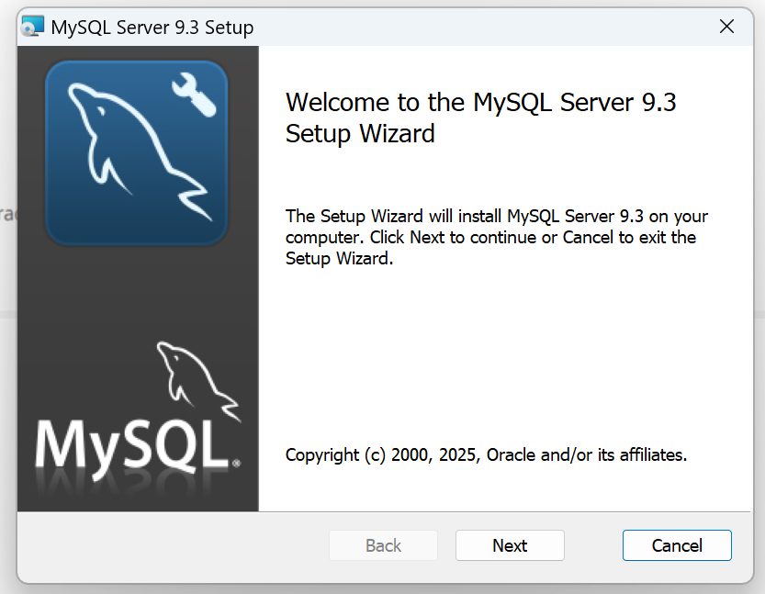
Task: Click the "MySQL Server 9.3 Setup" title text
Action: pyautogui.click(x=152, y=27)
